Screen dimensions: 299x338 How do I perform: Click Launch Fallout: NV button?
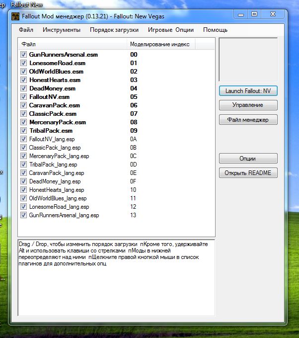(248, 91)
